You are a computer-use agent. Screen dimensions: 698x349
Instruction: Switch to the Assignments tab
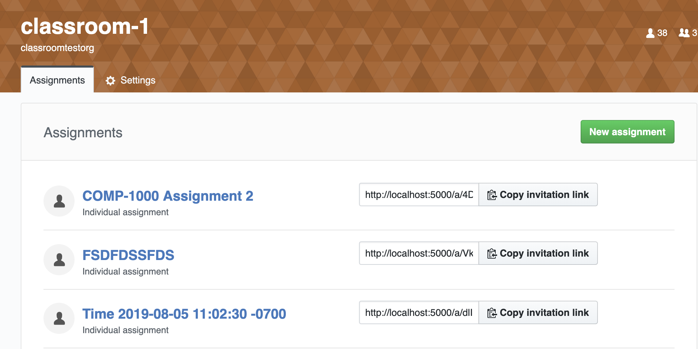coord(57,80)
